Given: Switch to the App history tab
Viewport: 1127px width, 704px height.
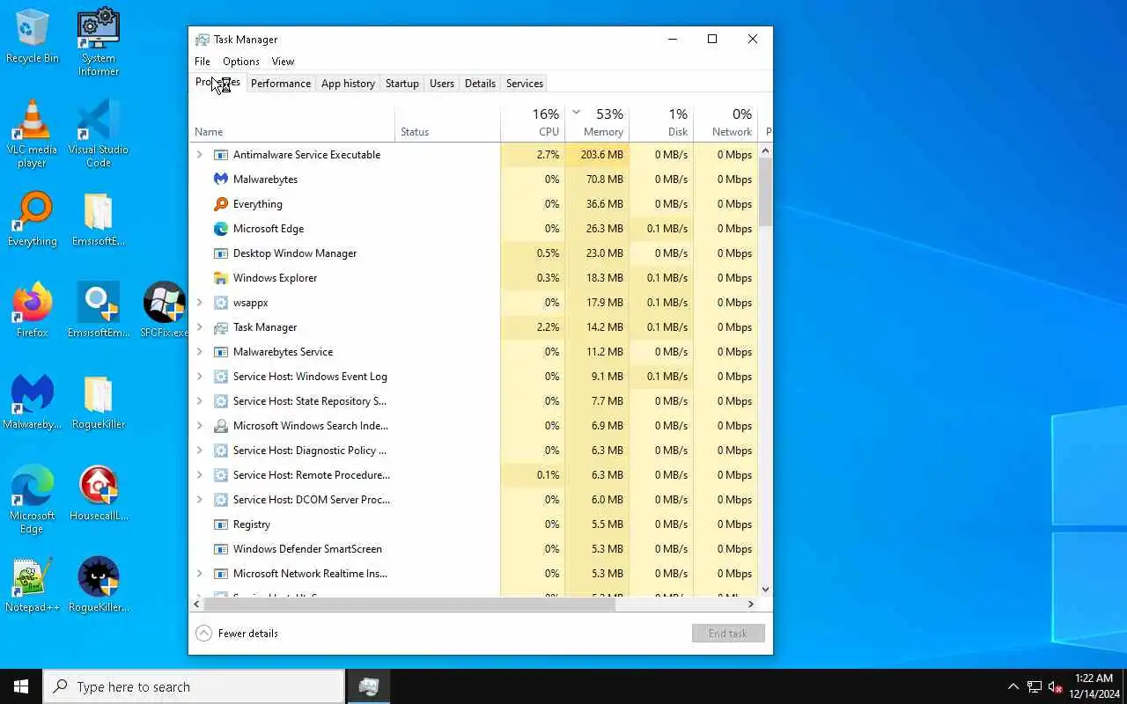Looking at the screenshot, I should coord(348,84).
